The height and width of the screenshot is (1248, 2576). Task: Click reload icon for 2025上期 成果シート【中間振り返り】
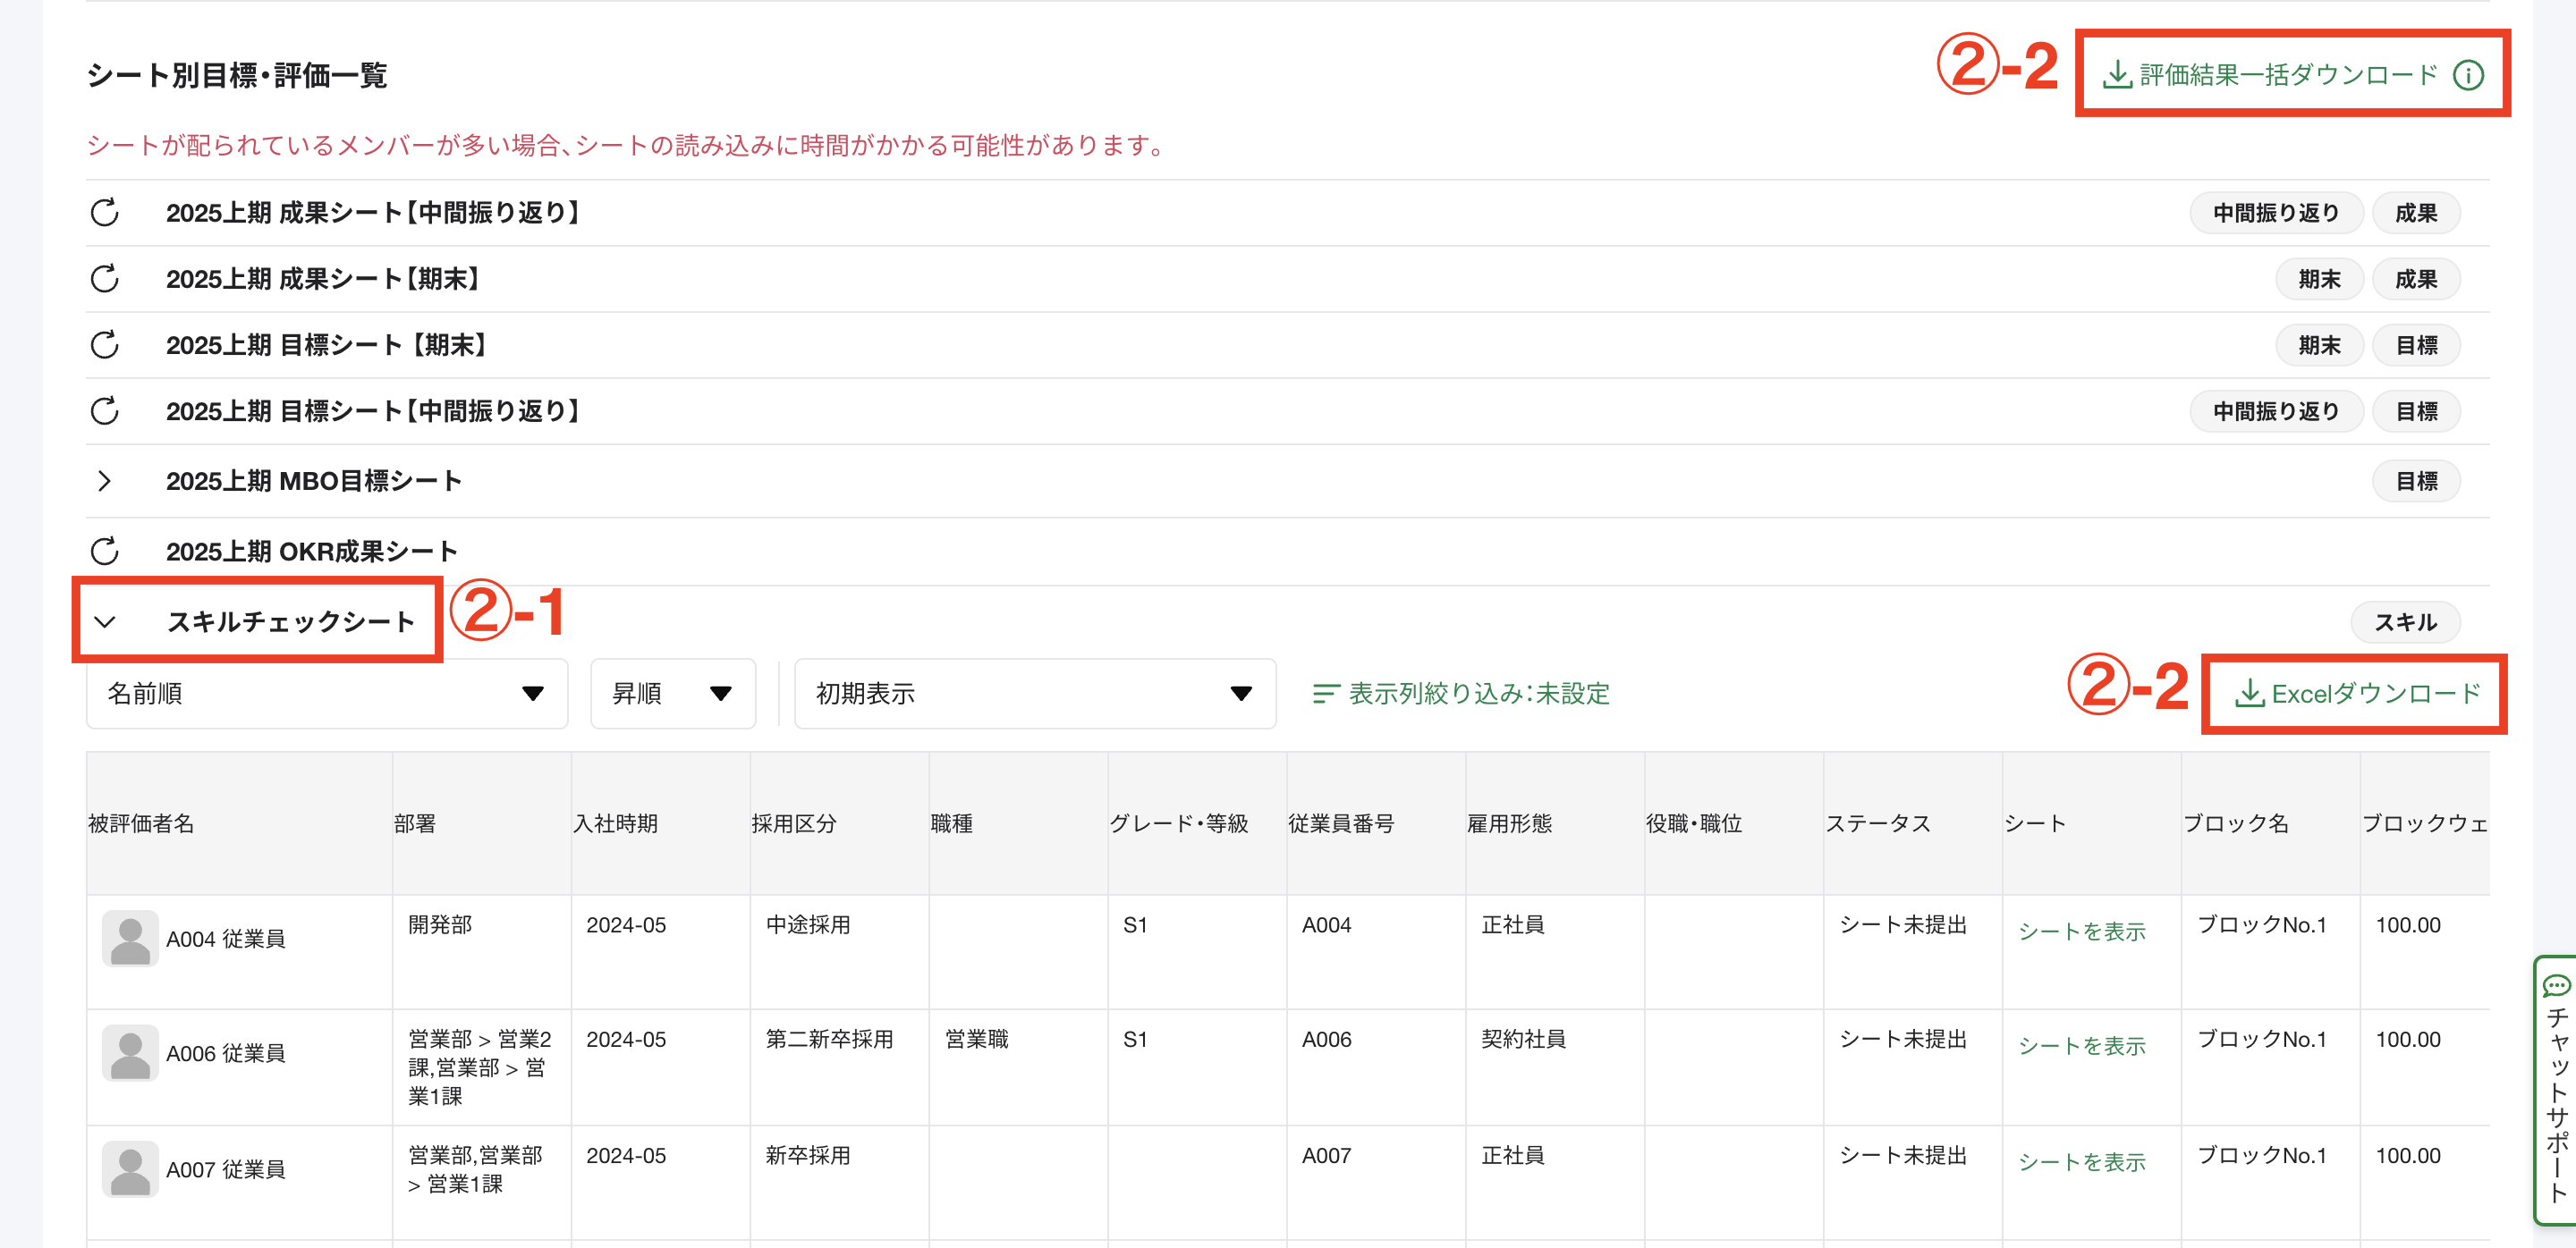tap(105, 213)
